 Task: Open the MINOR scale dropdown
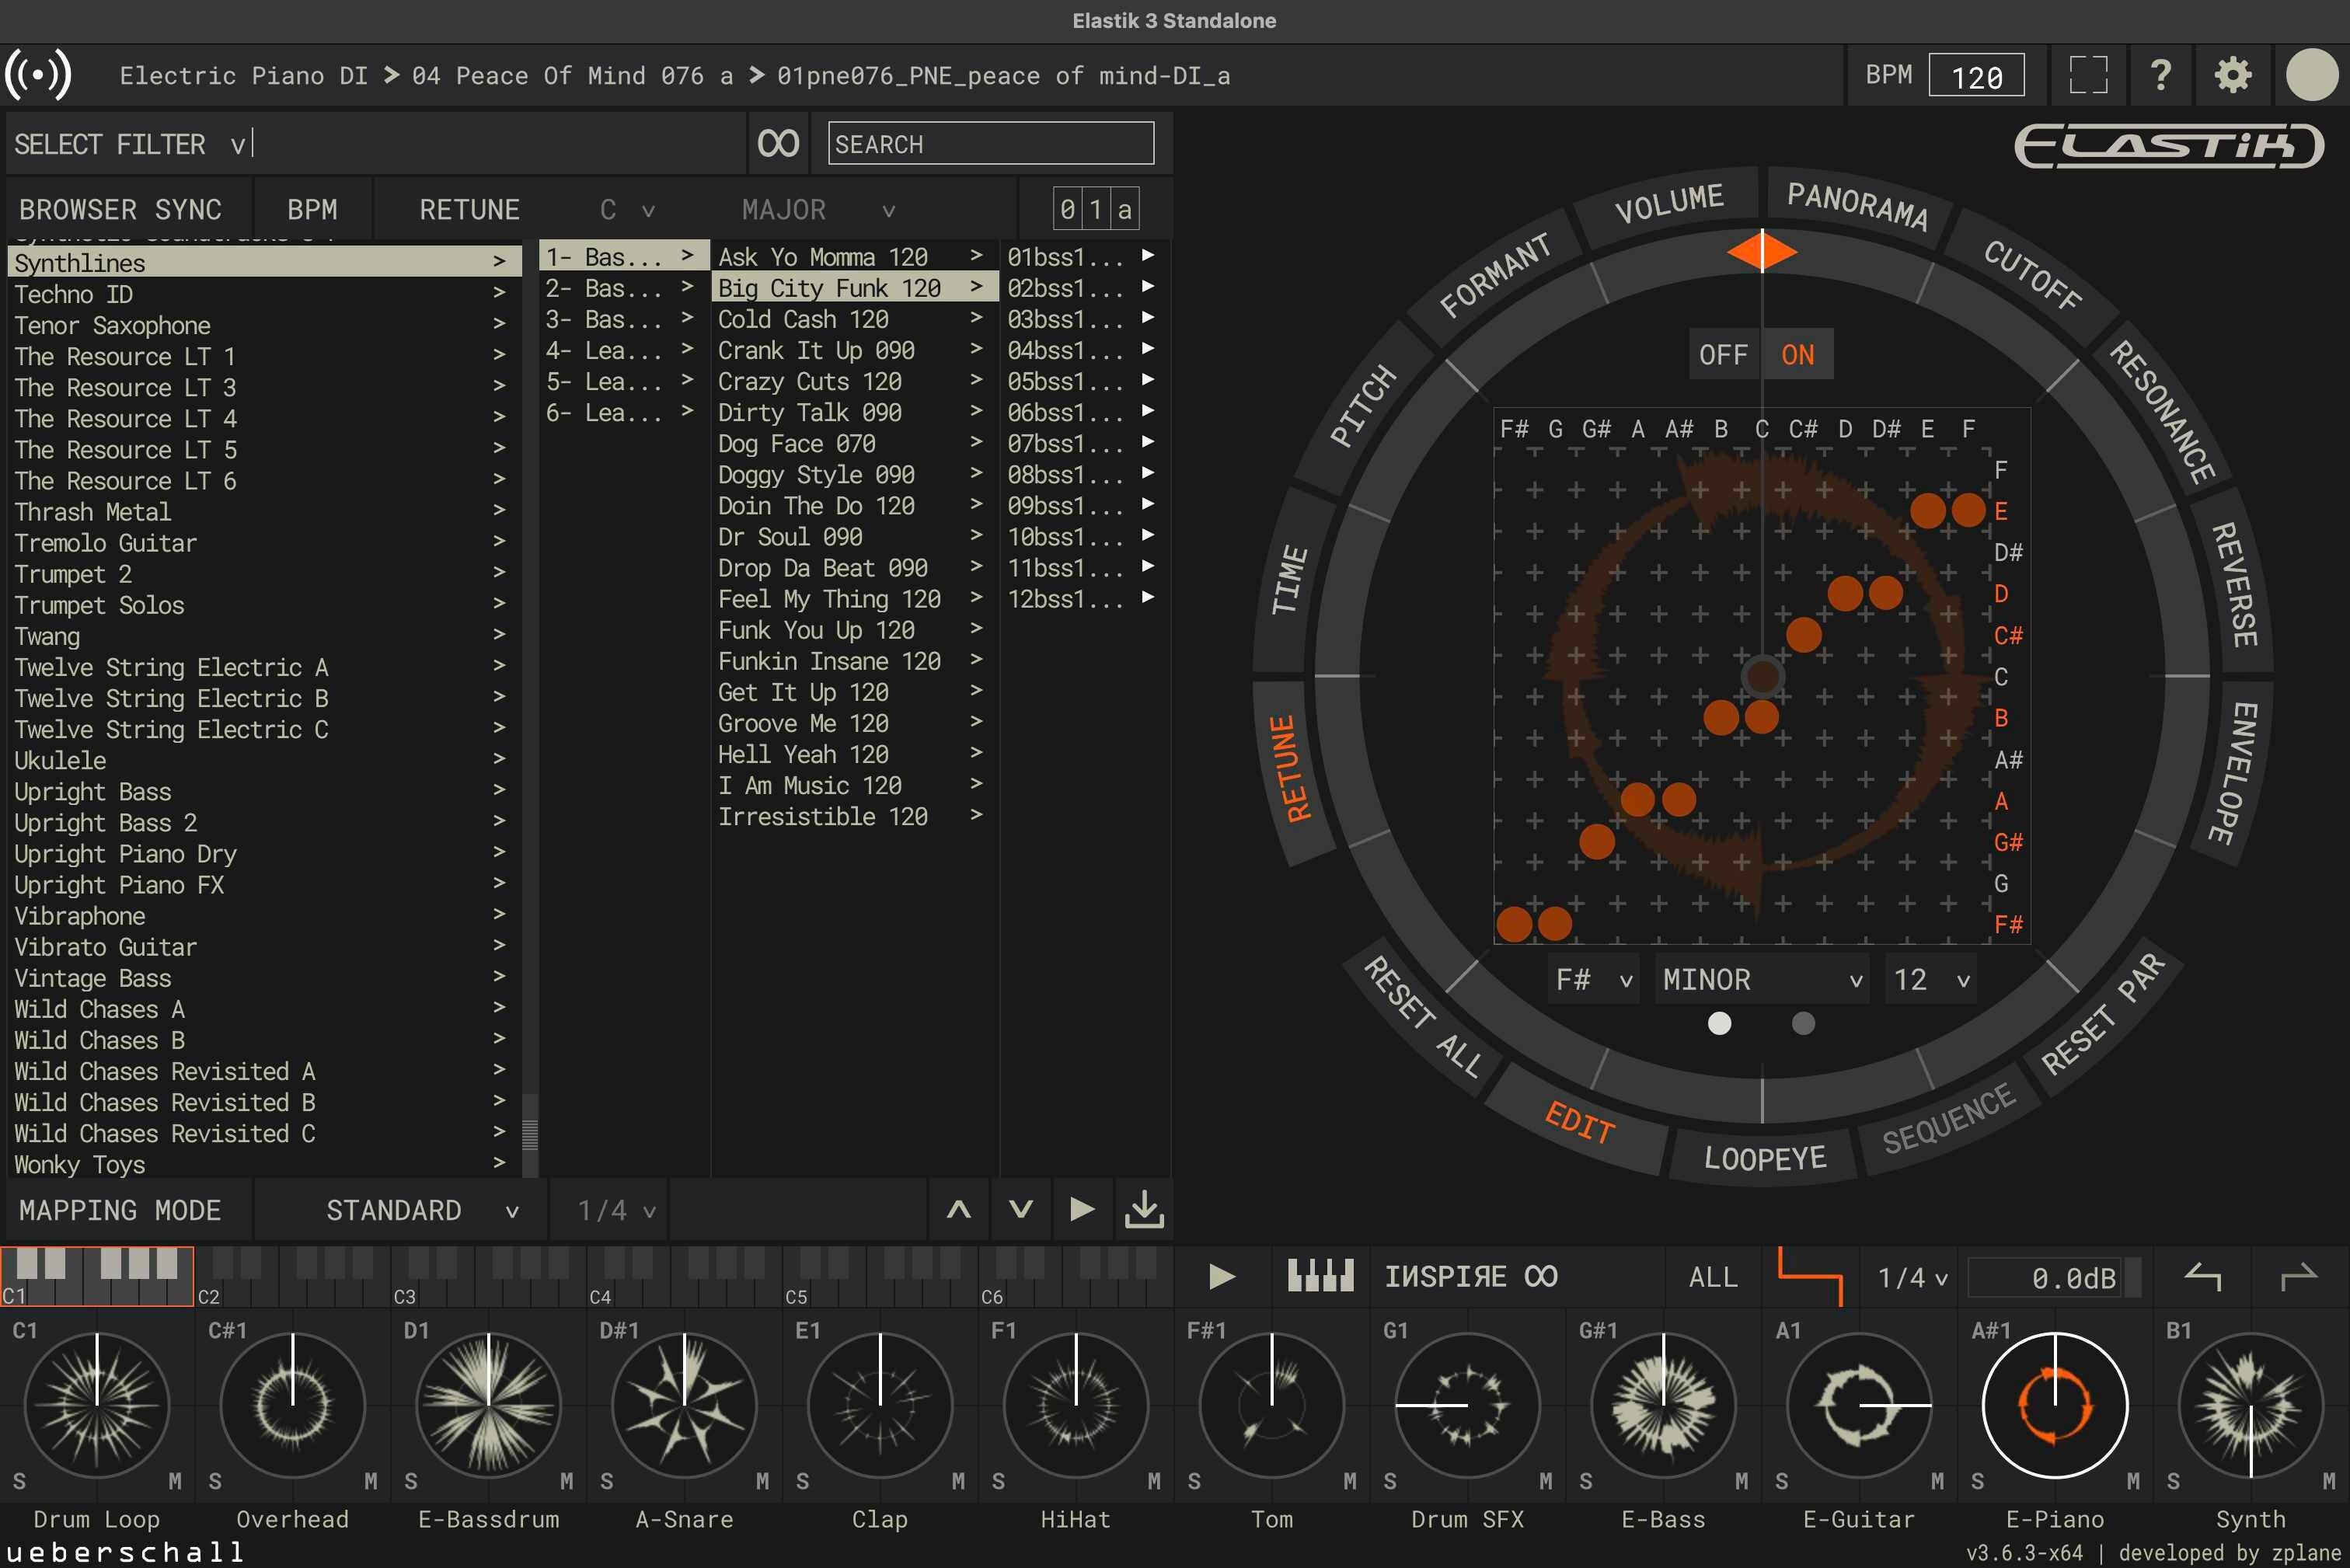[1762, 979]
